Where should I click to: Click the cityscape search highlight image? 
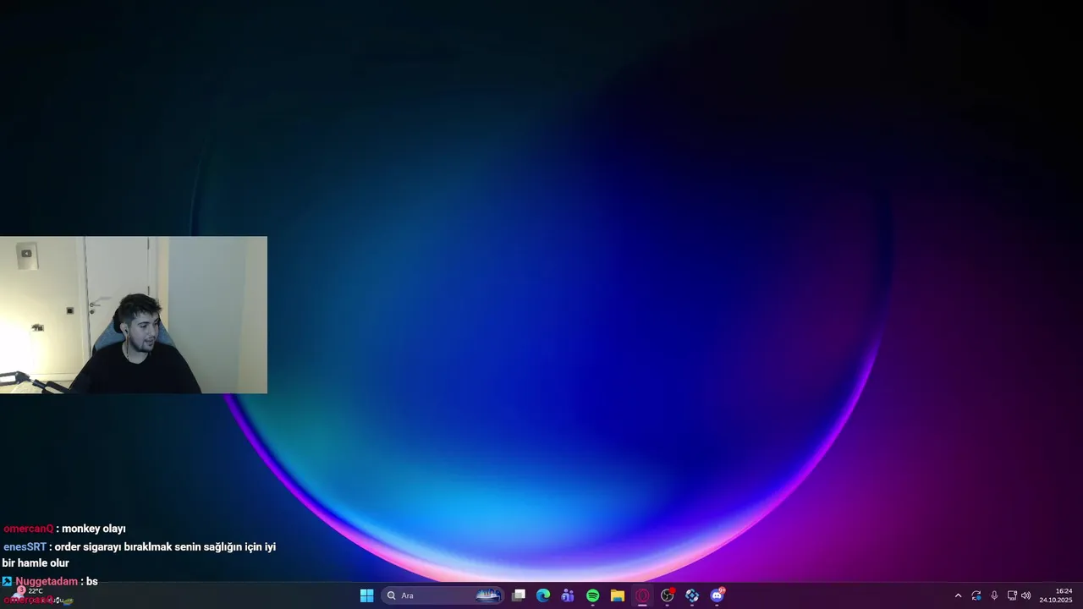(488, 595)
